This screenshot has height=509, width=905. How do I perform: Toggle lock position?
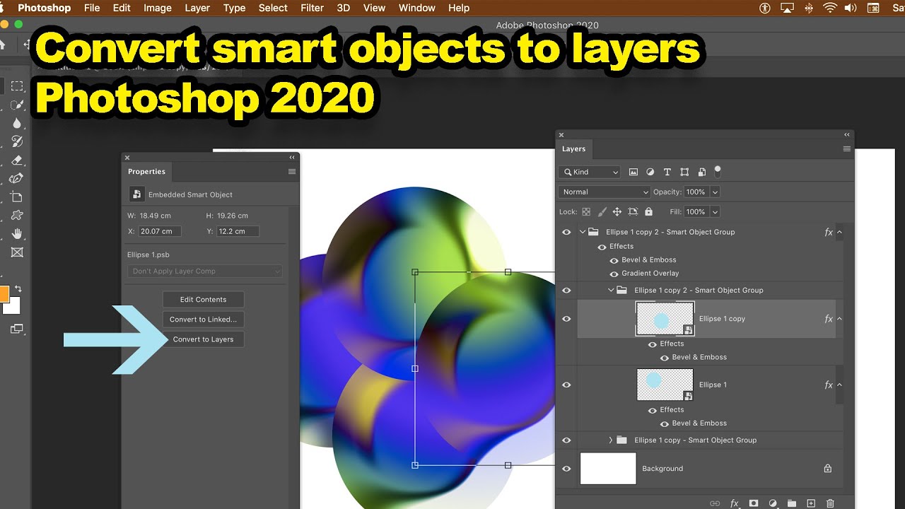coord(617,211)
